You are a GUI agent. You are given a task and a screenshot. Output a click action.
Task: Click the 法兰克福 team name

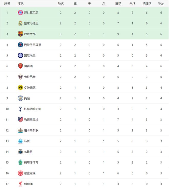tap(30, 173)
